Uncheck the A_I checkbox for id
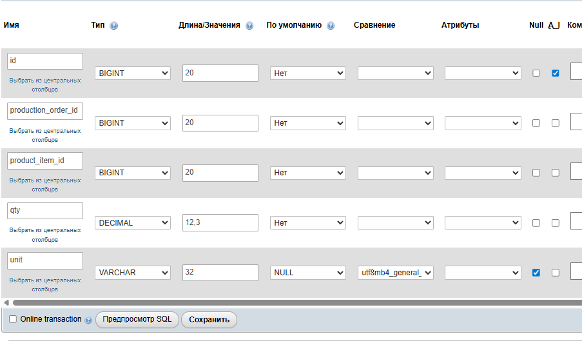 click(555, 73)
